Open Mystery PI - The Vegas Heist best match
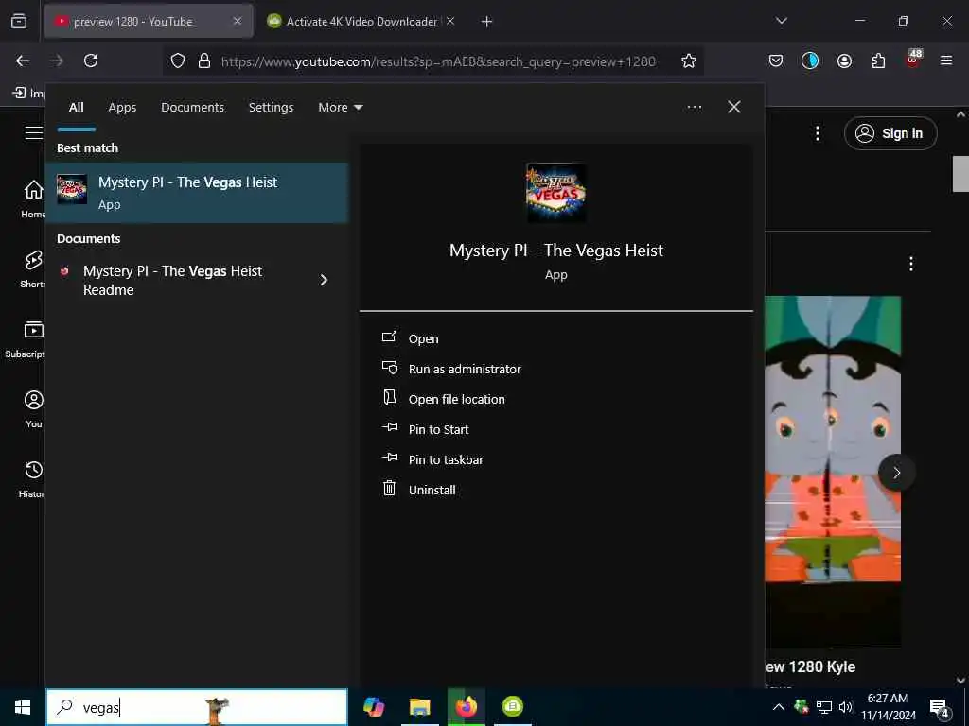The image size is (969, 726). [197, 193]
